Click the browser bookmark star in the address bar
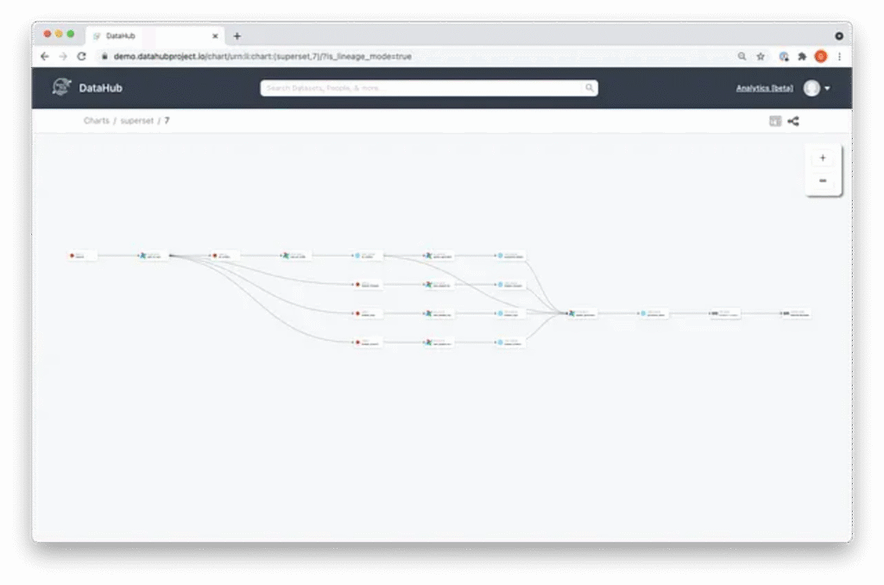 pos(761,55)
